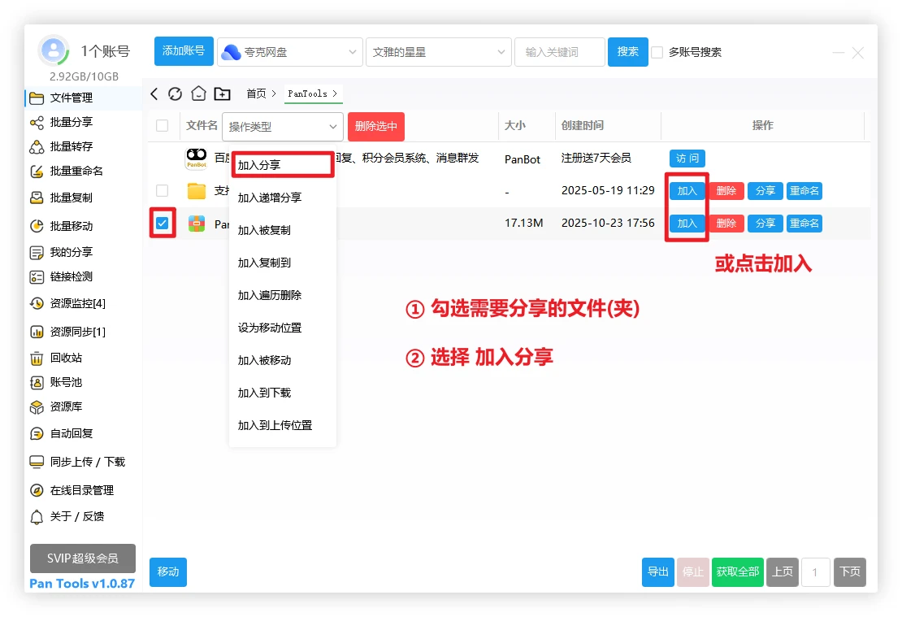Create new folder with the plus folder icon
This screenshot has width=902, height=617.
coord(222,93)
